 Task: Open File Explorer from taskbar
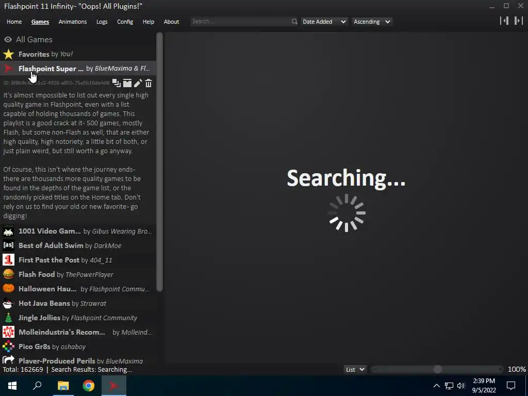[x=63, y=386]
